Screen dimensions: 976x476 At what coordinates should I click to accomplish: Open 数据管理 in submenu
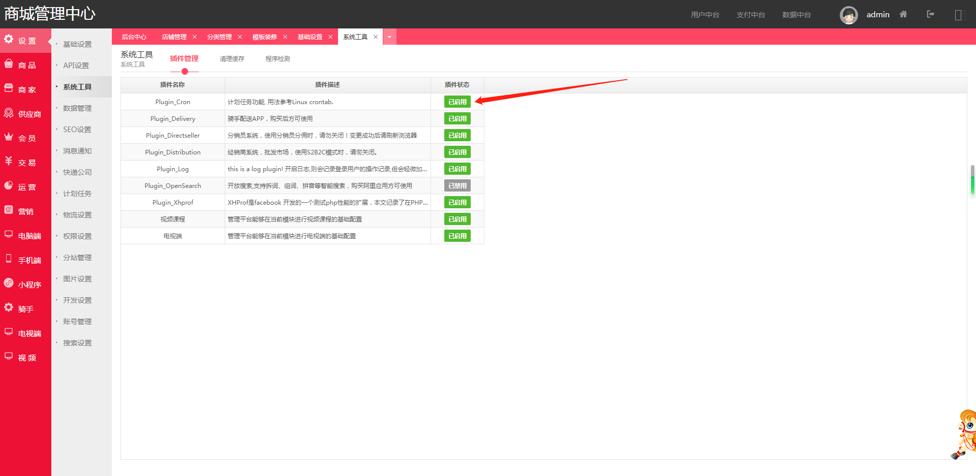[77, 108]
